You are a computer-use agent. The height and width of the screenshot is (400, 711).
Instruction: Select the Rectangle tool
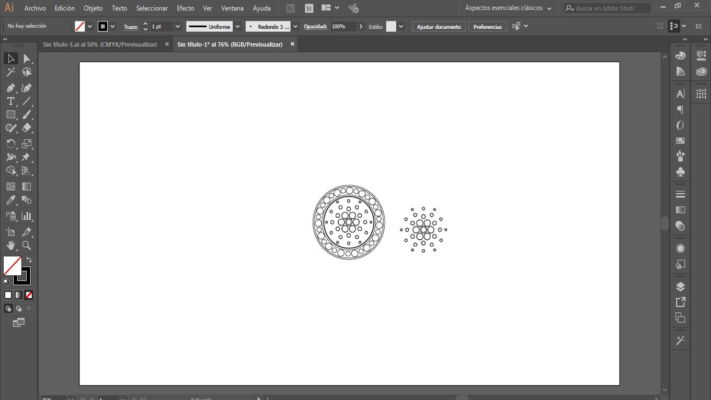tap(11, 114)
